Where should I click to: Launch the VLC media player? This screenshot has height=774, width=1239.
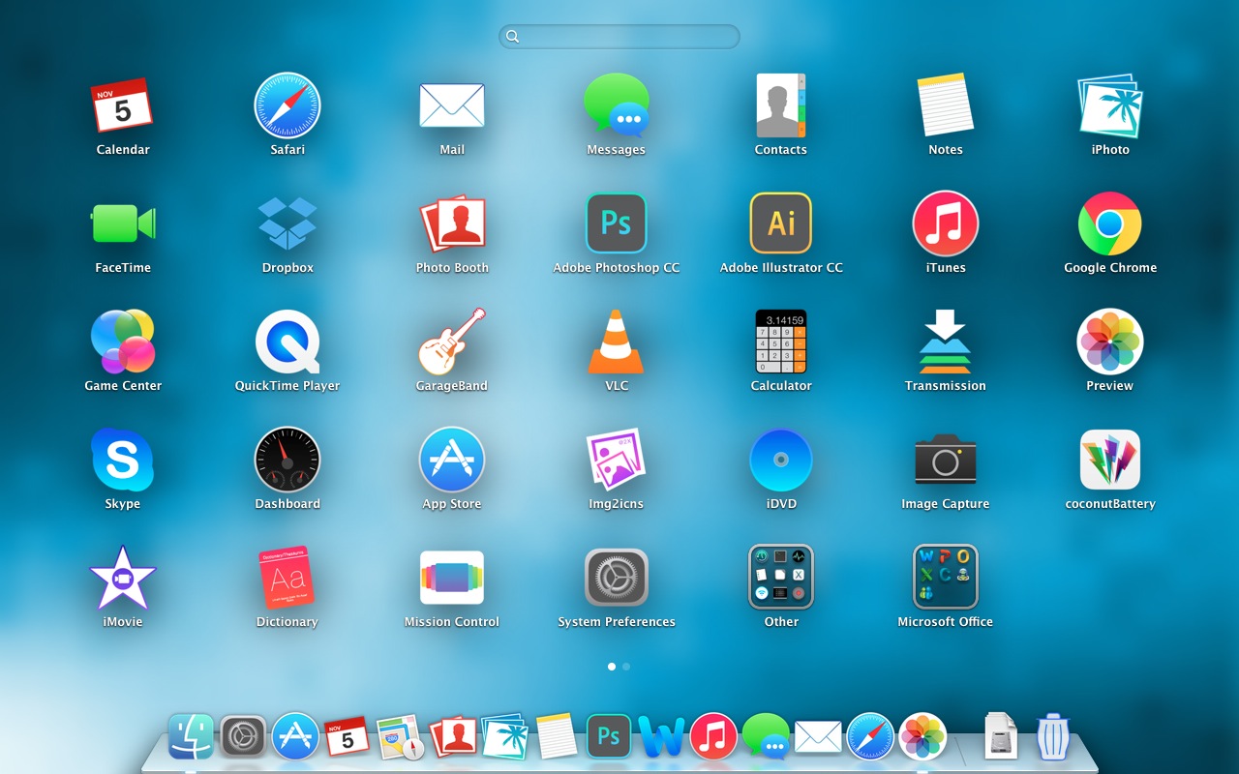click(x=617, y=342)
